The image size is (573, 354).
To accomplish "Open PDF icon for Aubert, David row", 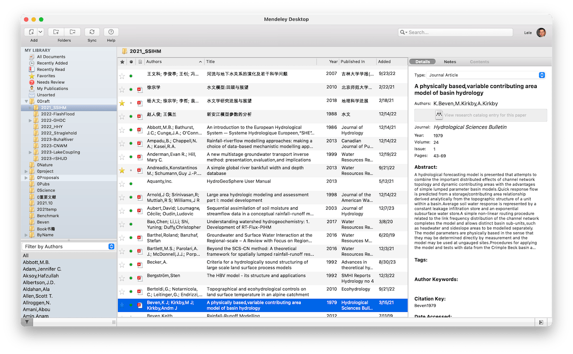I will point(140,211).
